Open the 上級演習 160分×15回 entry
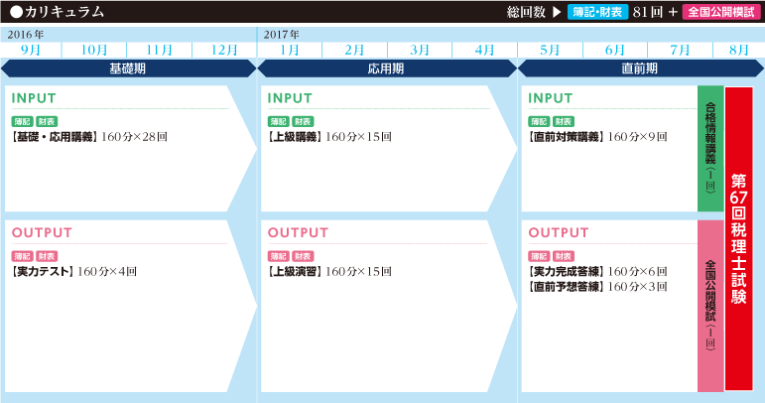Viewport: 765px width, 403px height. 329,271
